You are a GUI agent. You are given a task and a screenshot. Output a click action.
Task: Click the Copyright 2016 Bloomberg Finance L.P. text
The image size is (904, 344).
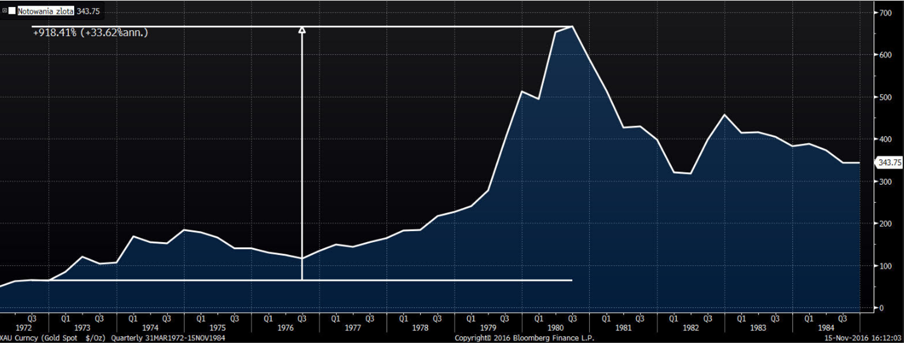(524, 338)
